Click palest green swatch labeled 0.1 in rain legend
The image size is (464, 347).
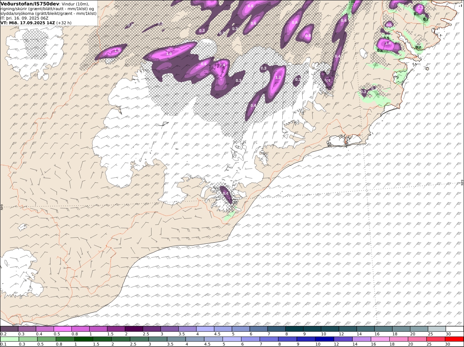point(9,339)
